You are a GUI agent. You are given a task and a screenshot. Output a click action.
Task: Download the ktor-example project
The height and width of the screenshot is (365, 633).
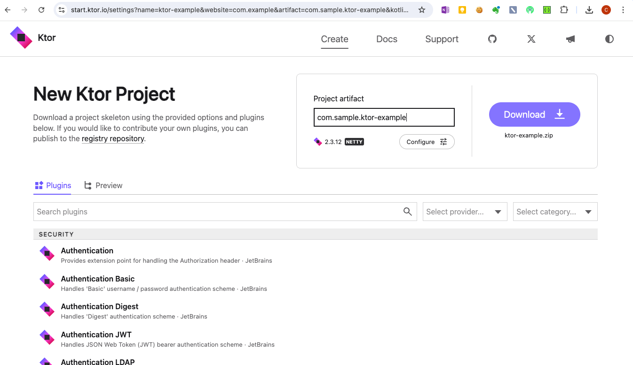click(535, 114)
